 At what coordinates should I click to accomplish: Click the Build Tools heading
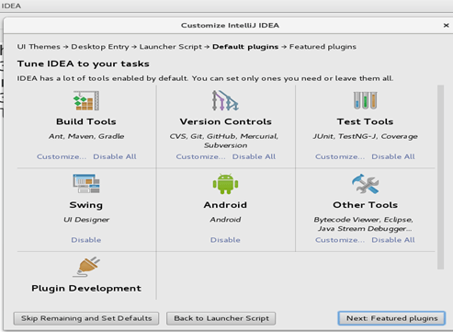[86, 121]
